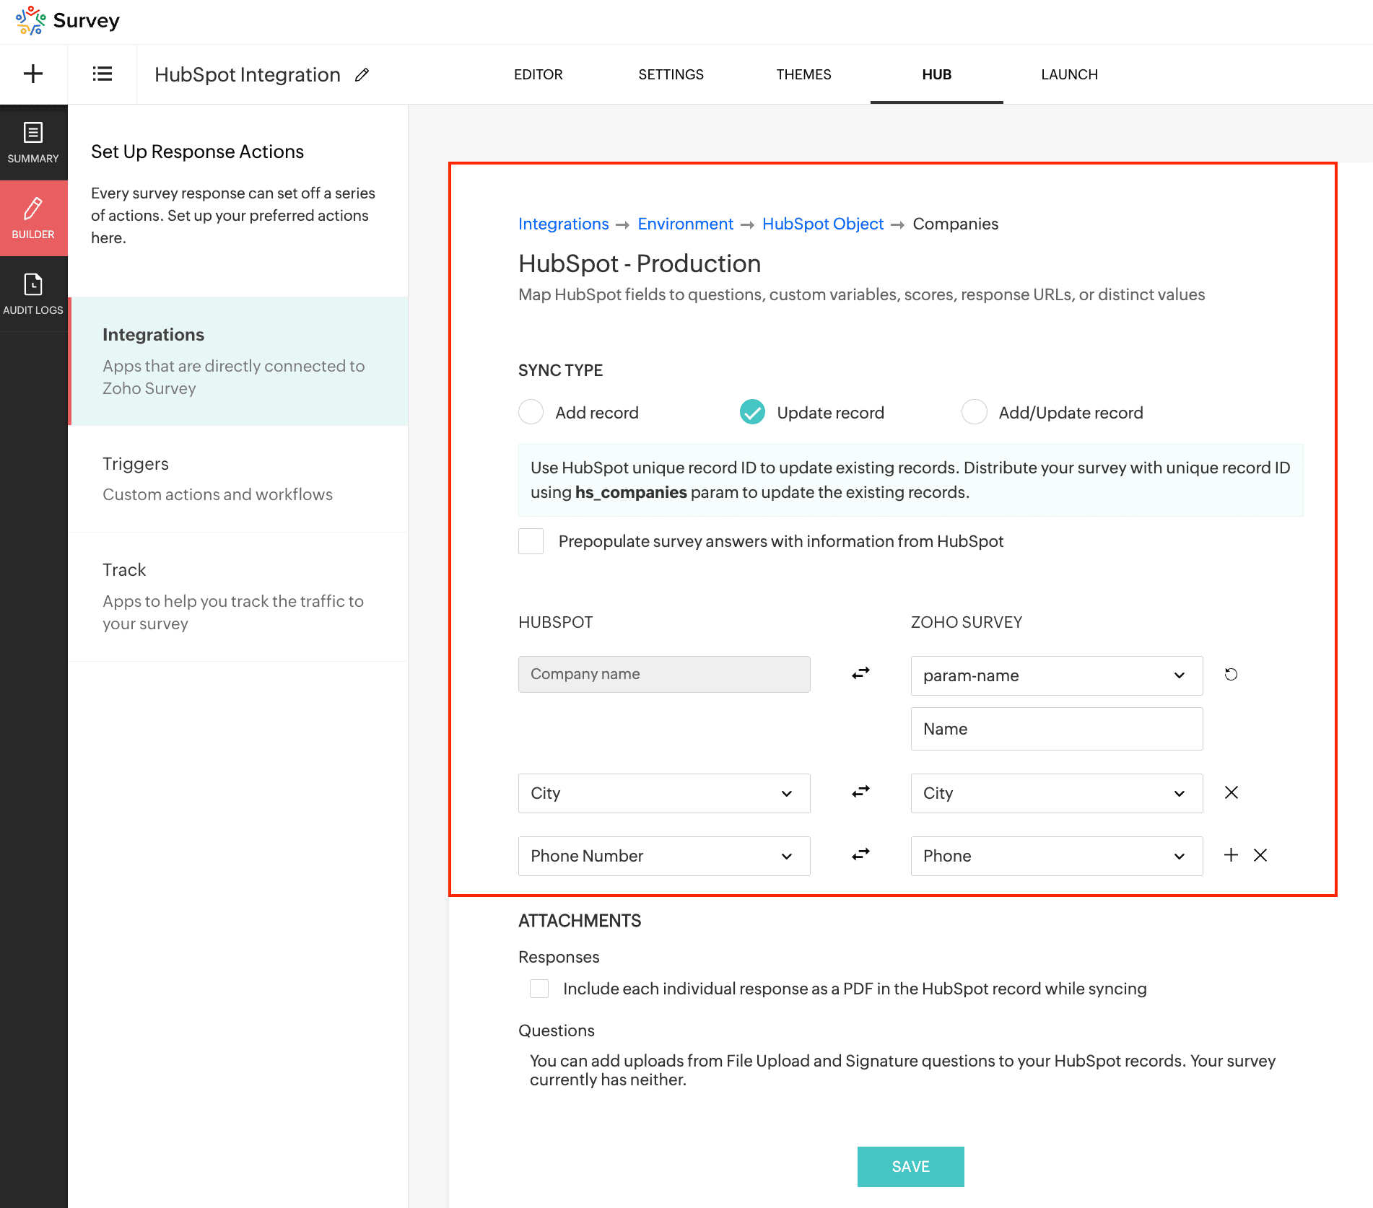Switch to the Editor tab
The image size is (1373, 1208).
point(539,74)
